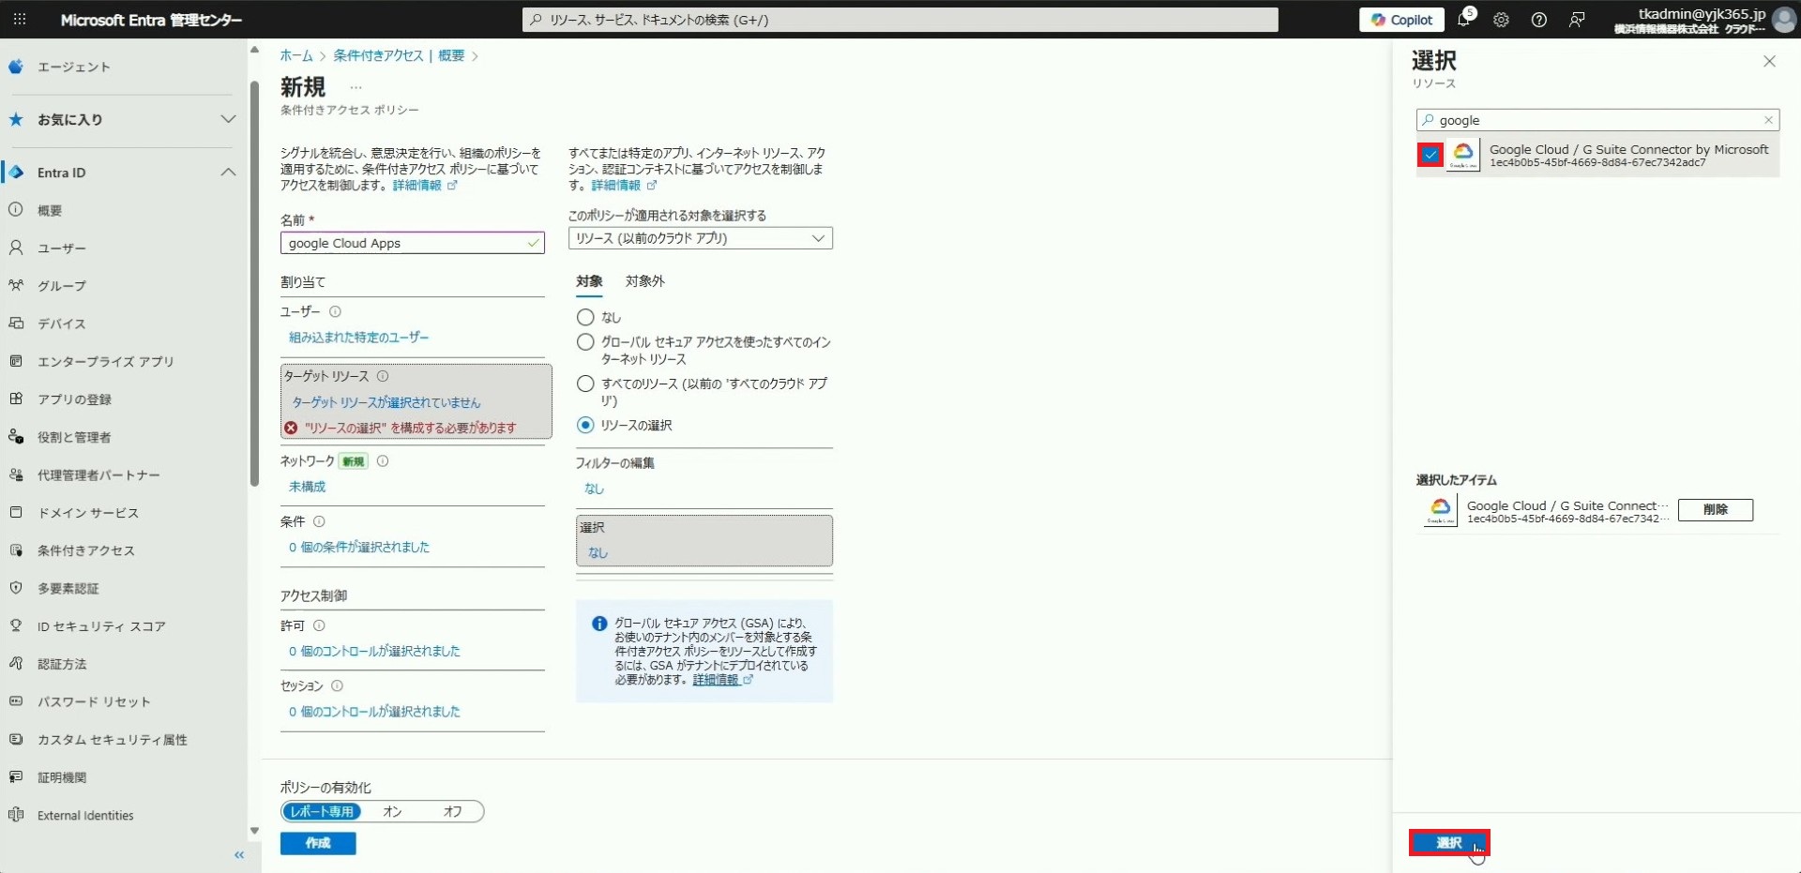This screenshot has width=1801, height=873.
Task: Expand the お気に入り section
Action: [228, 119]
